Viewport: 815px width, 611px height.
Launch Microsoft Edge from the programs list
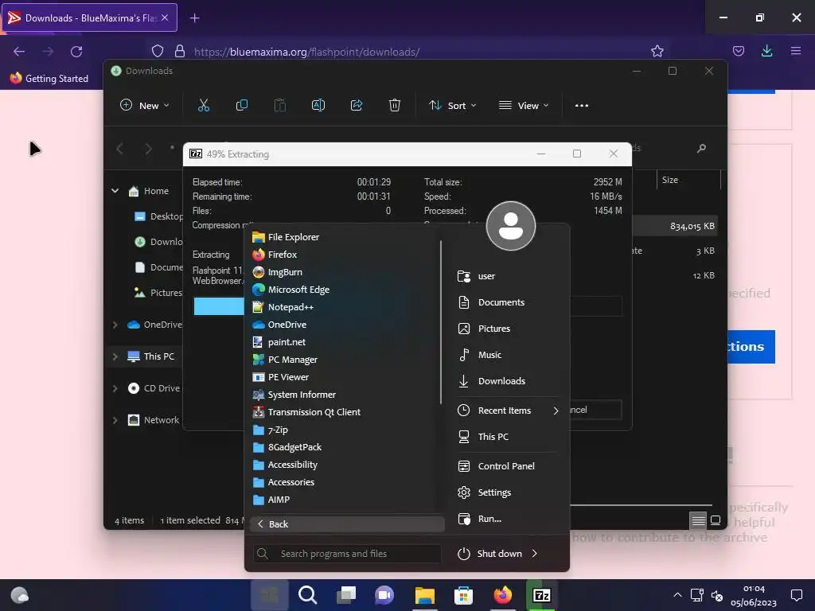coord(291,290)
